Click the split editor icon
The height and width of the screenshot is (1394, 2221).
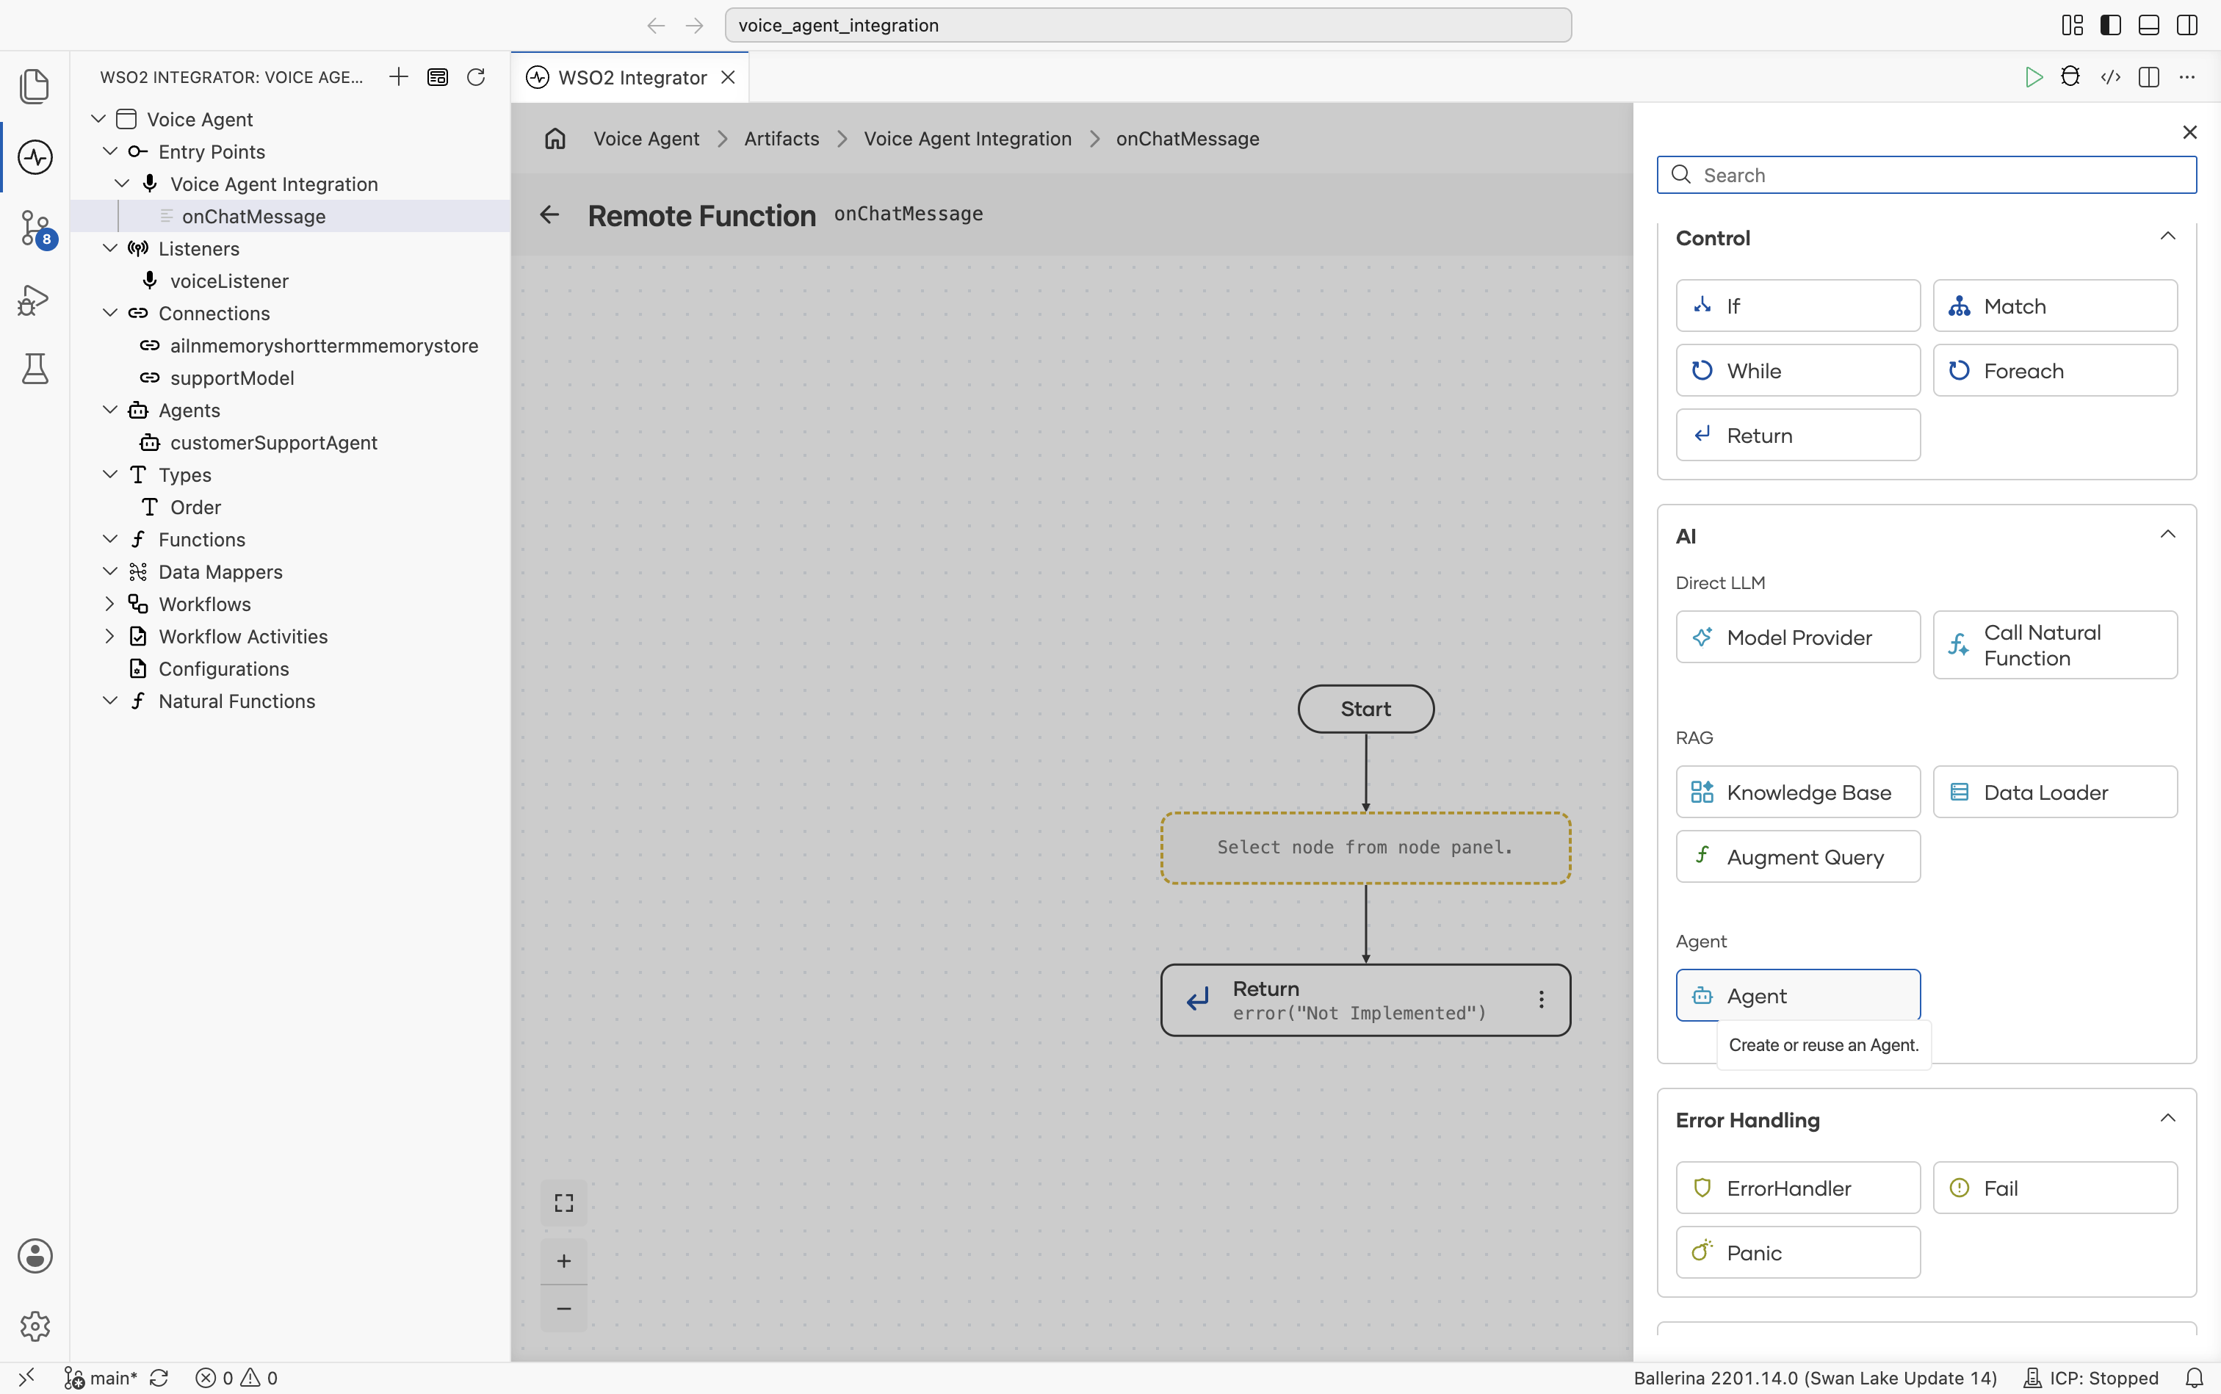(2148, 76)
